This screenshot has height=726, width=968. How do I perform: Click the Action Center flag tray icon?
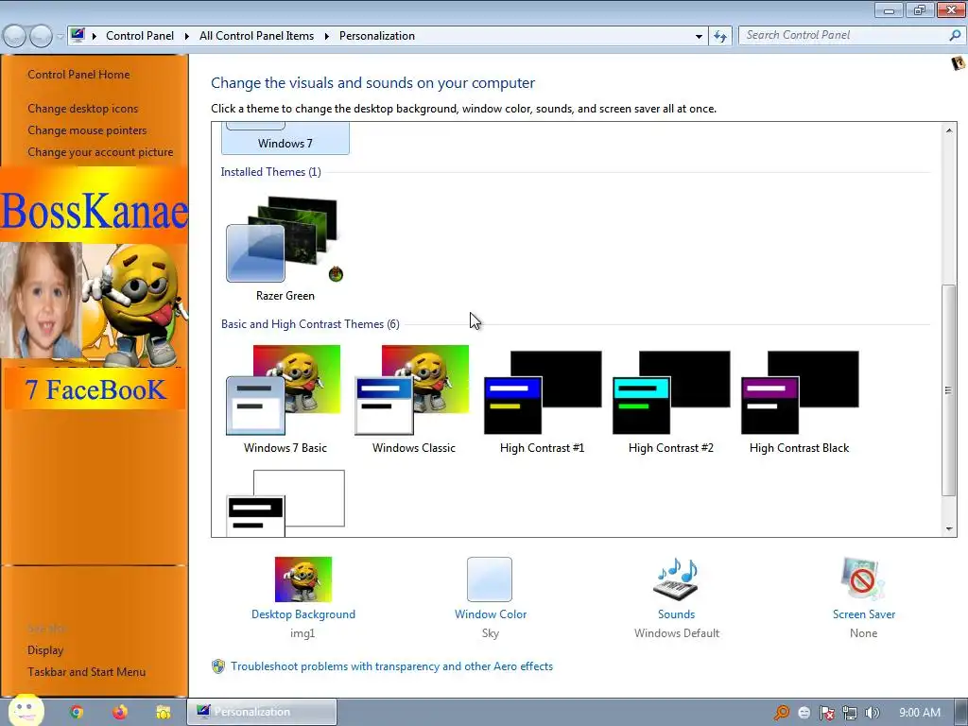(x=826, y=713)
